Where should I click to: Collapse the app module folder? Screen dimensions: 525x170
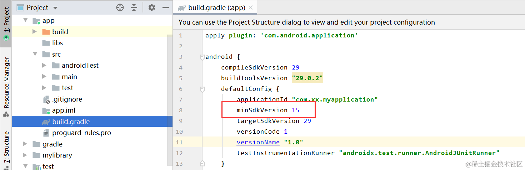25,20
